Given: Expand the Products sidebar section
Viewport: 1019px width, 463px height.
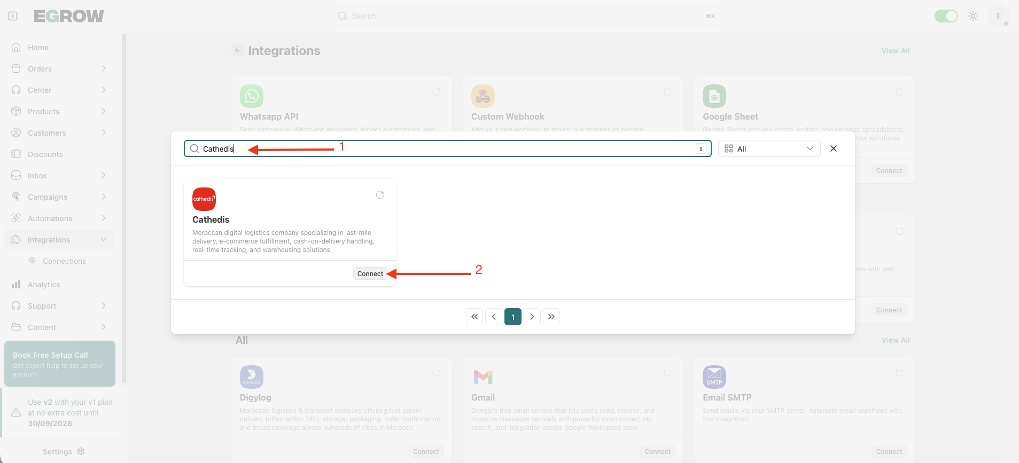Looking at the screenshot, I should coord(104,111).
